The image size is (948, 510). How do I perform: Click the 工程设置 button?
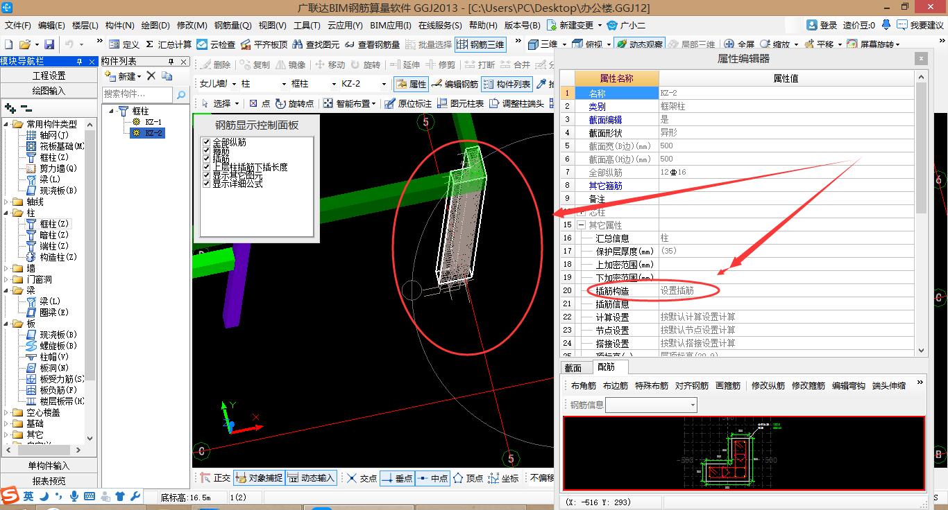(x=49, y=76)
